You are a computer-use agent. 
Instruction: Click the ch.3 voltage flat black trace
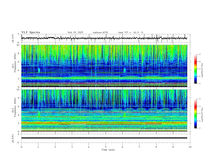click(x=104, y=138)
